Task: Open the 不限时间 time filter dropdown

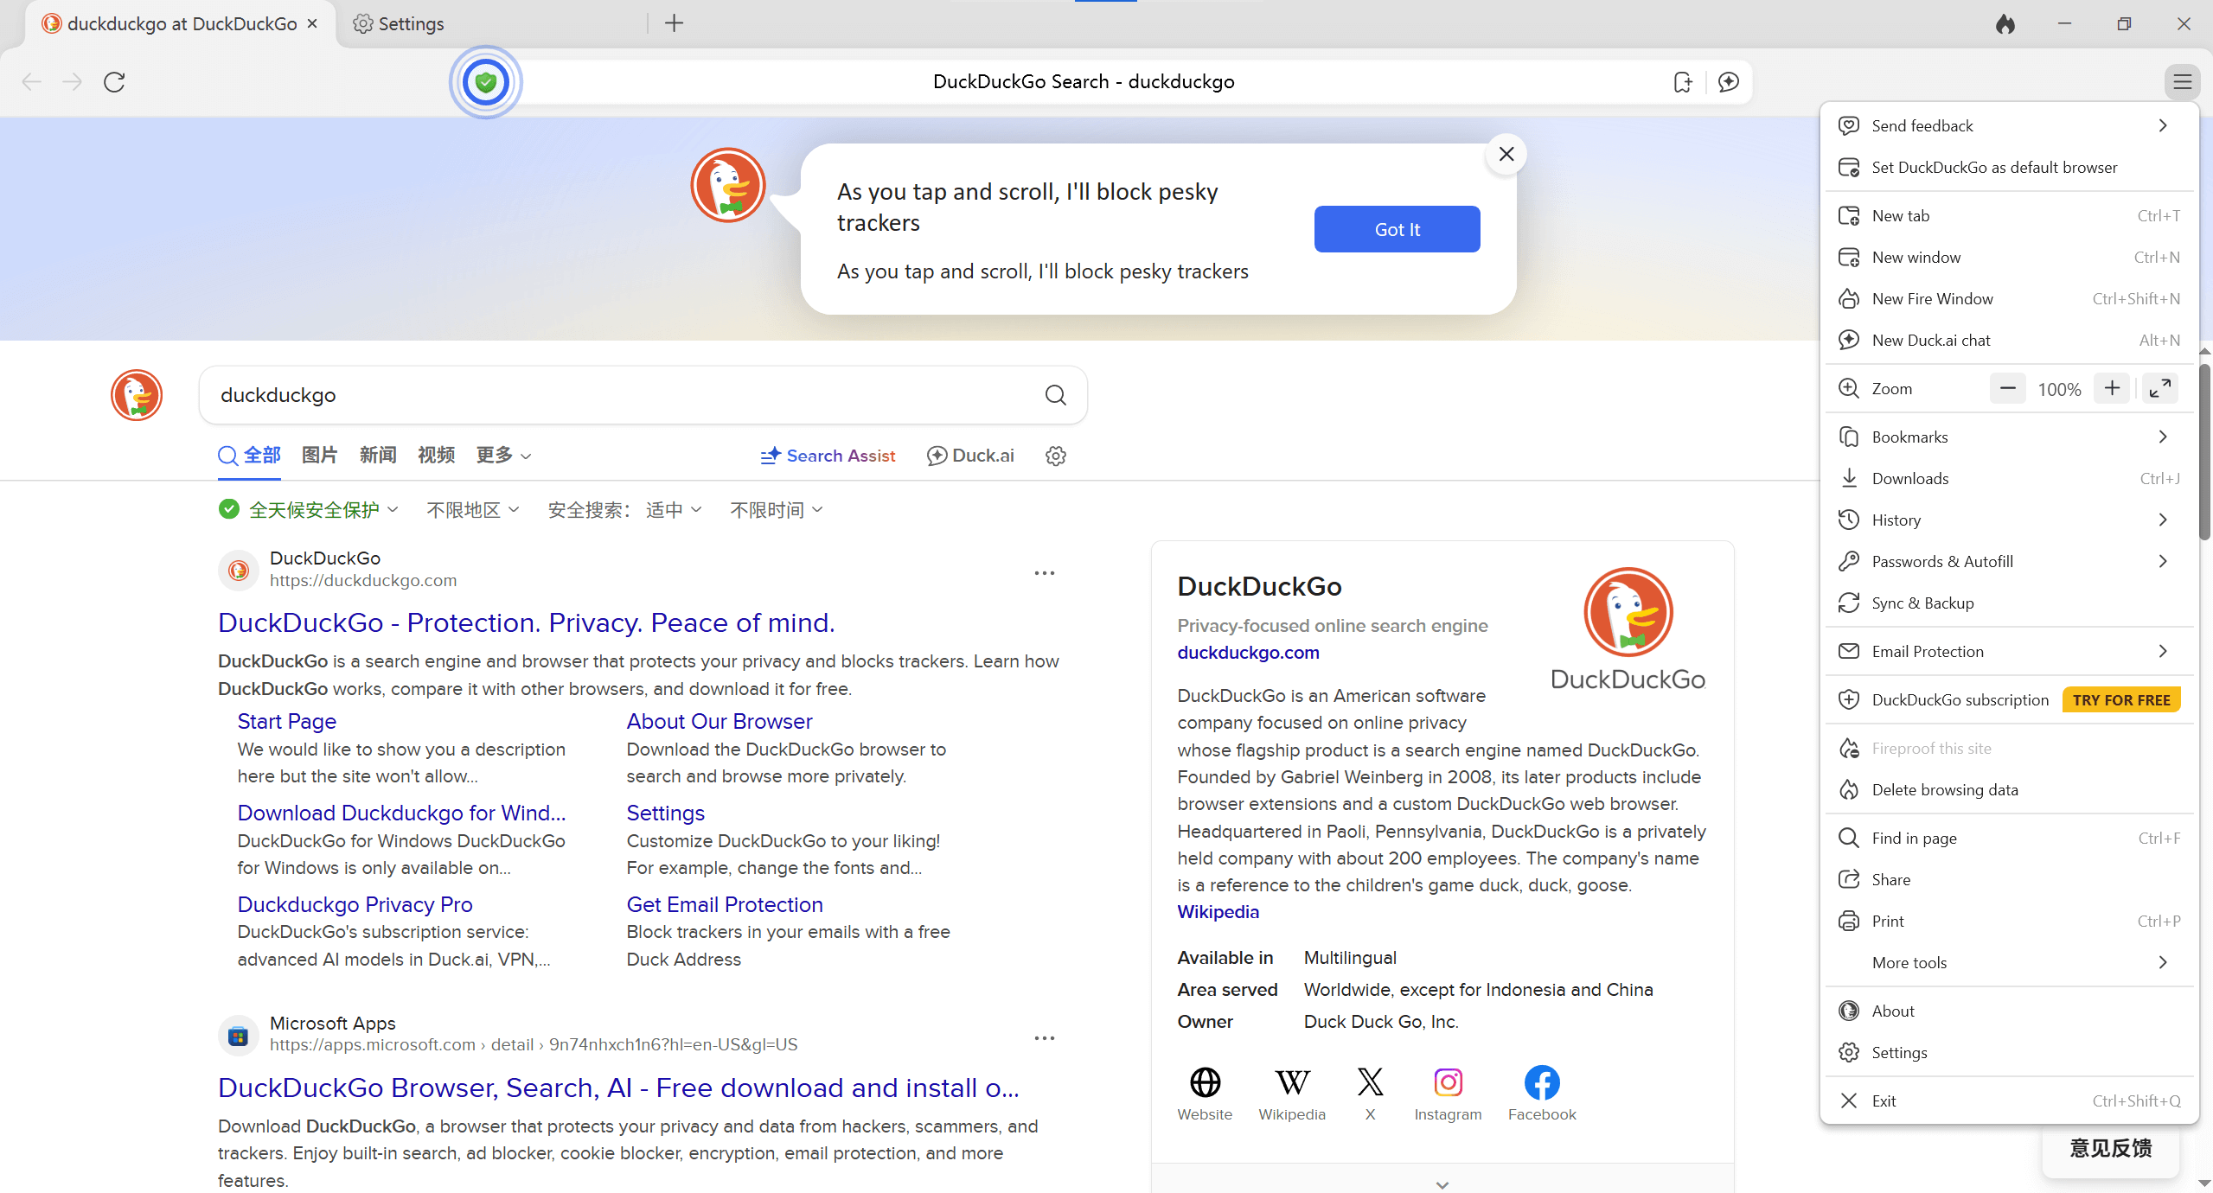Action: (776, 510)
